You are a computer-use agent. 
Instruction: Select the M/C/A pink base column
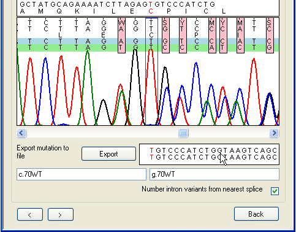pyautogui.click(x=212, y=36)
